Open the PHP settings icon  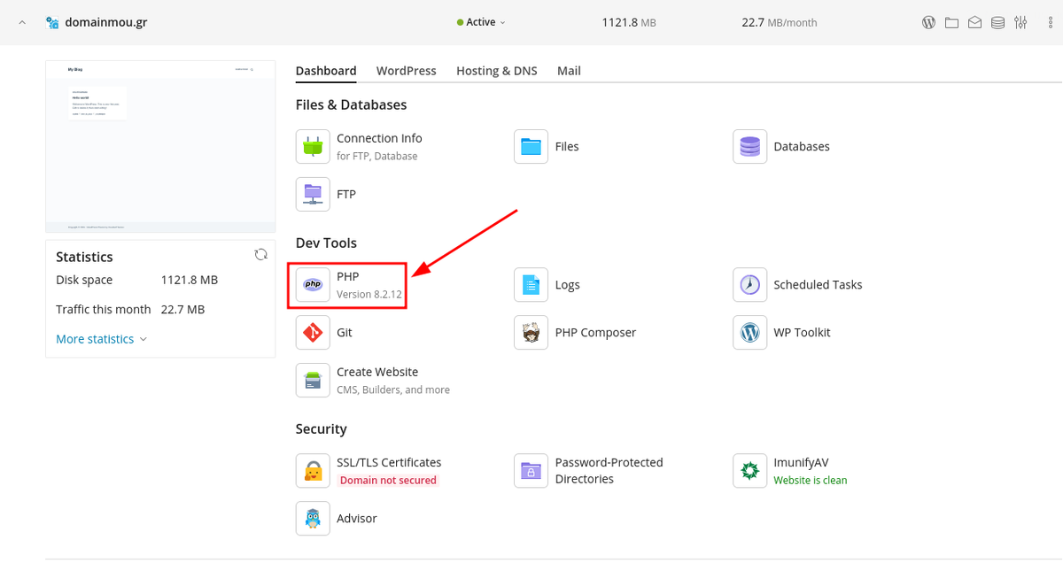313,285
